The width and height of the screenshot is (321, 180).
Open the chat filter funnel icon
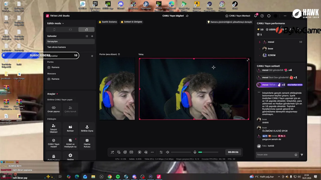click(302, 155)
